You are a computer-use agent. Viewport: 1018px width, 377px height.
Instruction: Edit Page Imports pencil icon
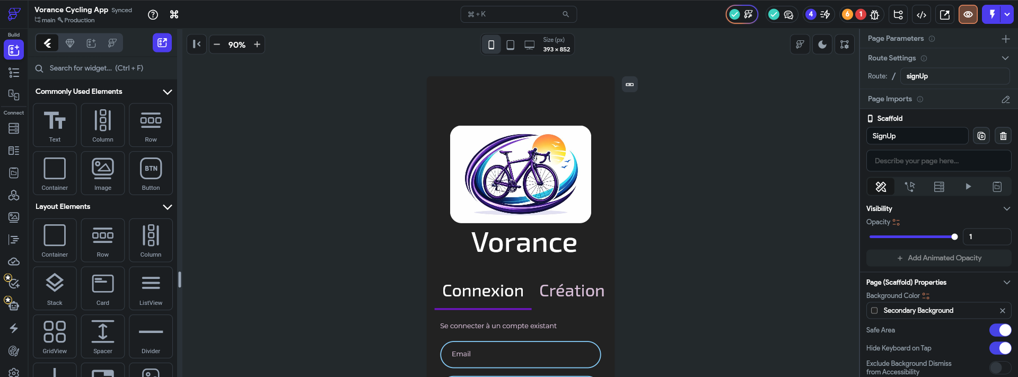1006,99
